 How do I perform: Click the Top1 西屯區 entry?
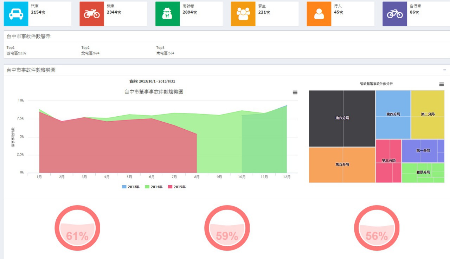17,53
